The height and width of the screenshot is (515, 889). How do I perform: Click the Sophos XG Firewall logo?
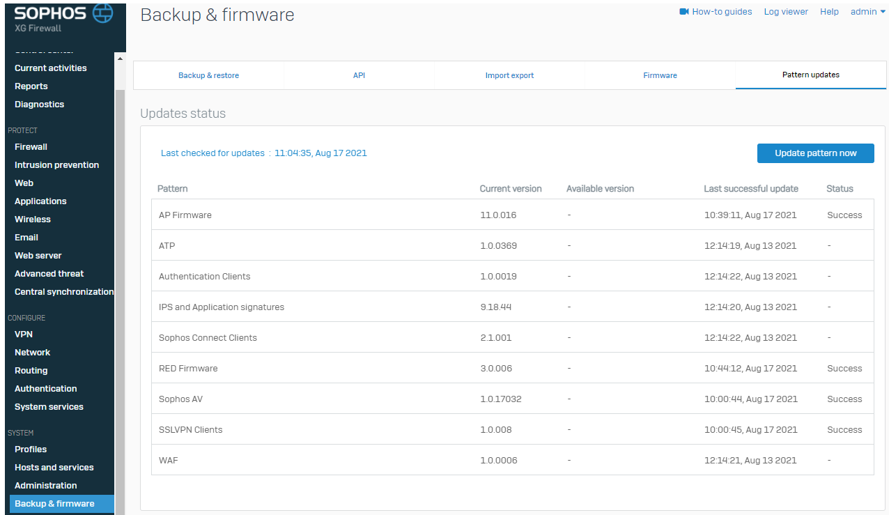[63, 19]
